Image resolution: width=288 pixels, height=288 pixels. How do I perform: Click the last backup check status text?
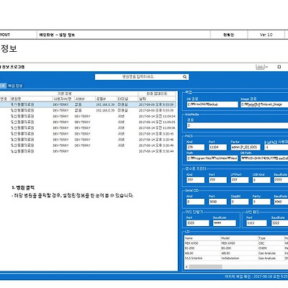pyautogui.click(x=256, y=276)
